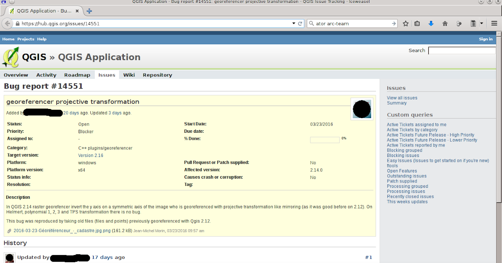
Task: Click the reporter's avatar image
Action: [x=362, y=109]
